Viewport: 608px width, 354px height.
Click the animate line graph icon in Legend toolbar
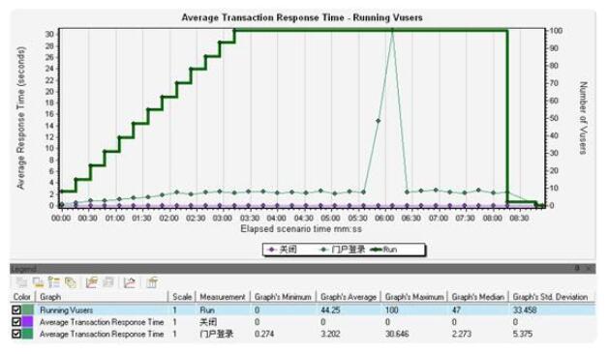pyautogui.click(x=130, y=282)
